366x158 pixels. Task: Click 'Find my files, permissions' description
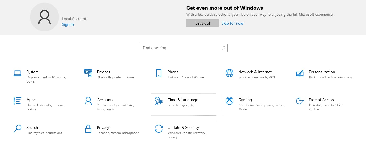pos(44,133)
